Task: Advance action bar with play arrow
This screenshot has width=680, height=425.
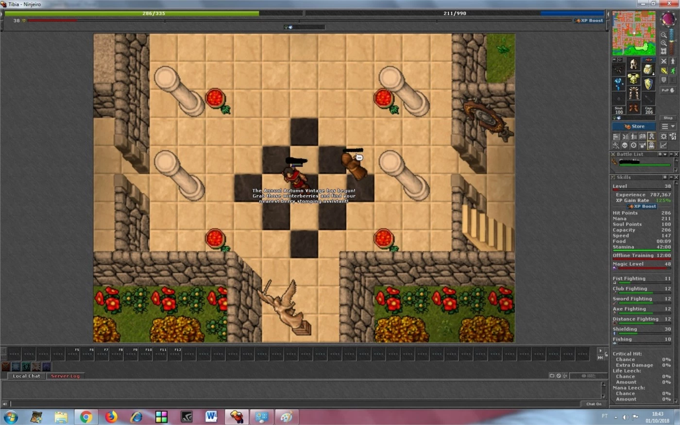Action: [x=600, y=351]
